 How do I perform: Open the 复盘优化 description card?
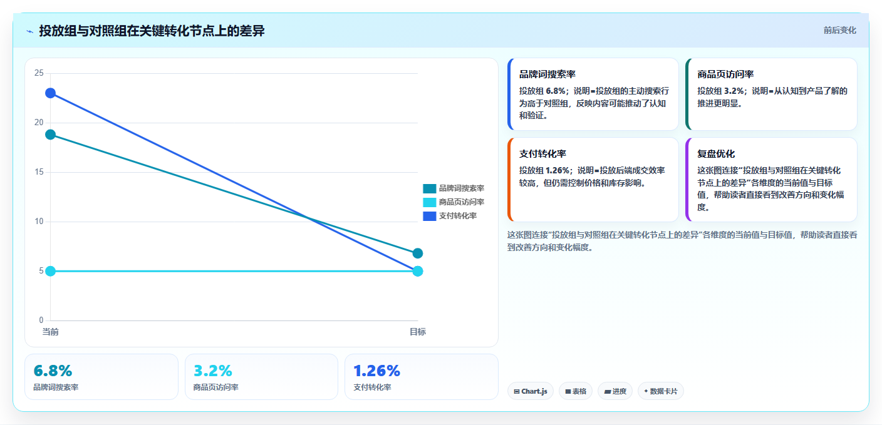pos(771,180)
